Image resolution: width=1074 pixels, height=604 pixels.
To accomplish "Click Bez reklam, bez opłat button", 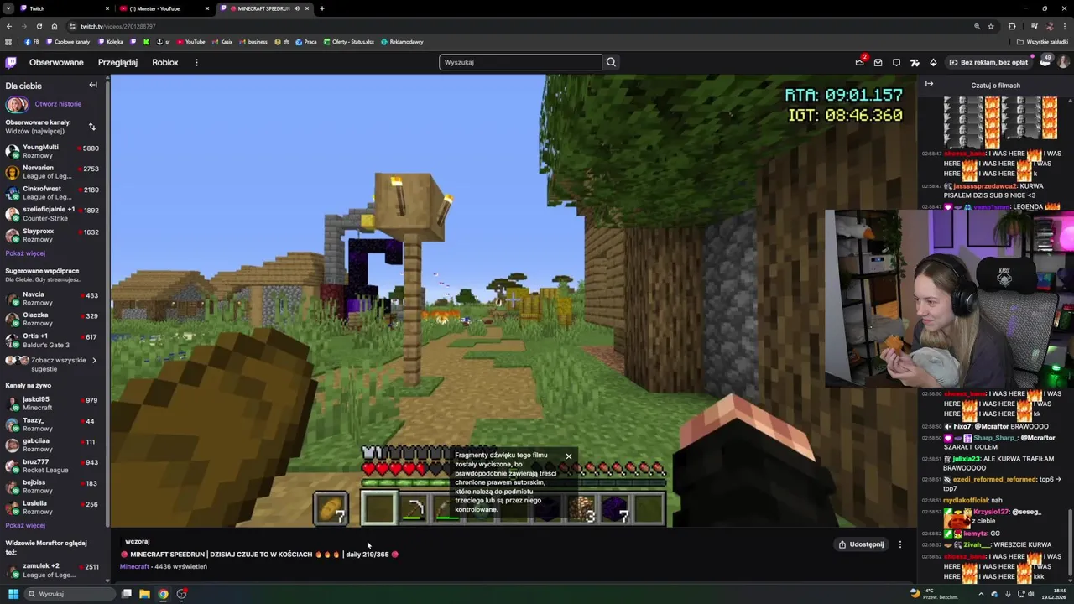I will pos(988,62).
